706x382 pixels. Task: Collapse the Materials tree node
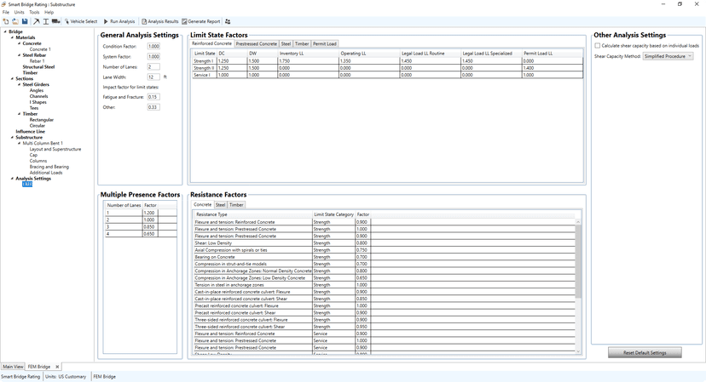[x=12, y=37]
